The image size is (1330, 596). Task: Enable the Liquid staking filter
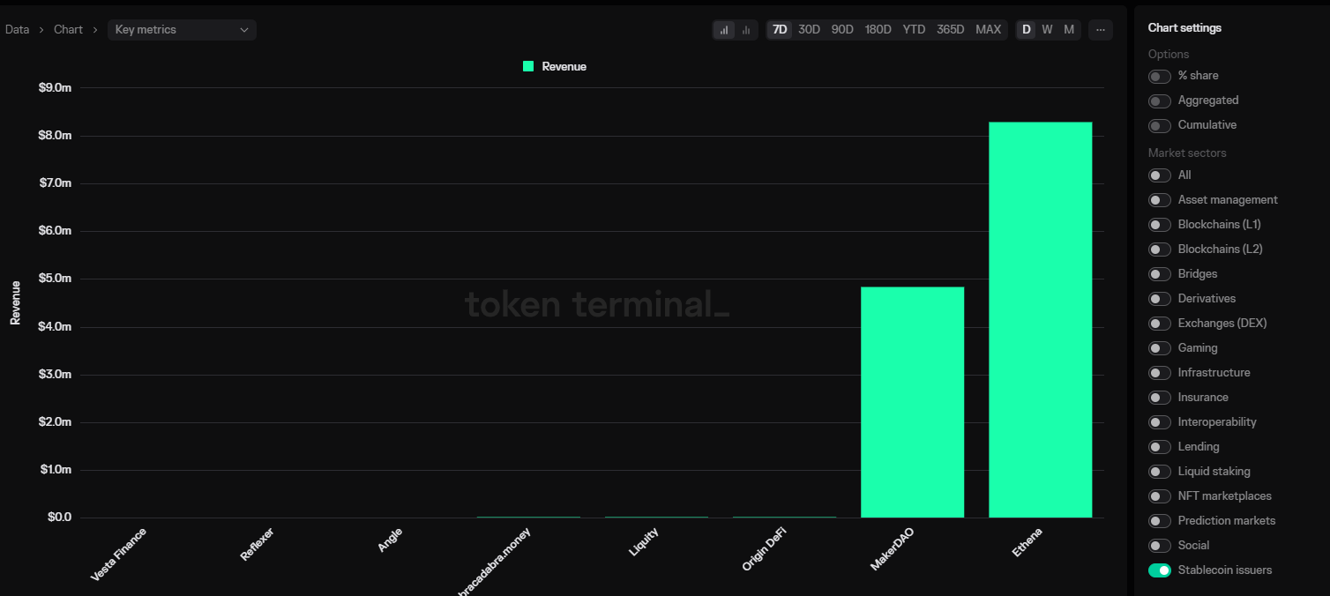pyautogui.click(x=1159, y=471)
